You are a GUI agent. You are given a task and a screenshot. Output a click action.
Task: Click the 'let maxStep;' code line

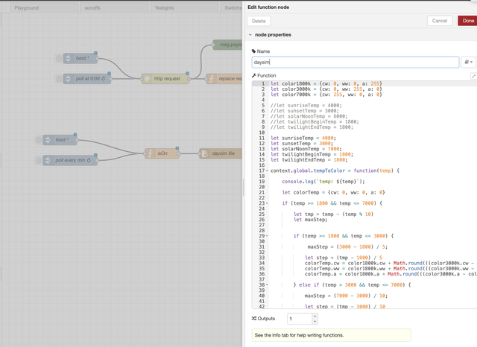point(310,220)
